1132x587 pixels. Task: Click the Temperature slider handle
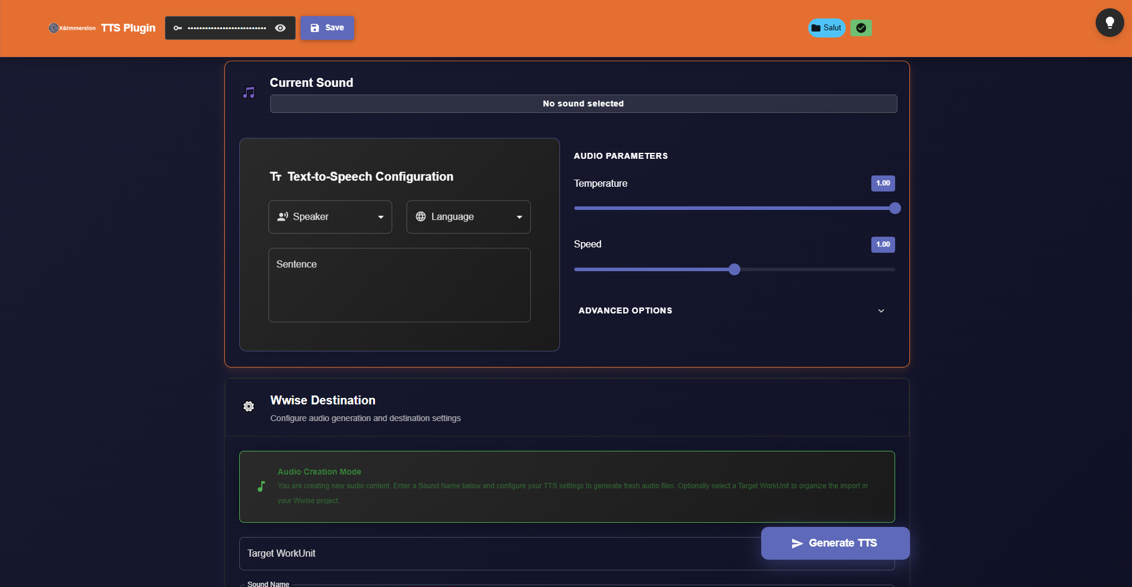tap(895, 208)
